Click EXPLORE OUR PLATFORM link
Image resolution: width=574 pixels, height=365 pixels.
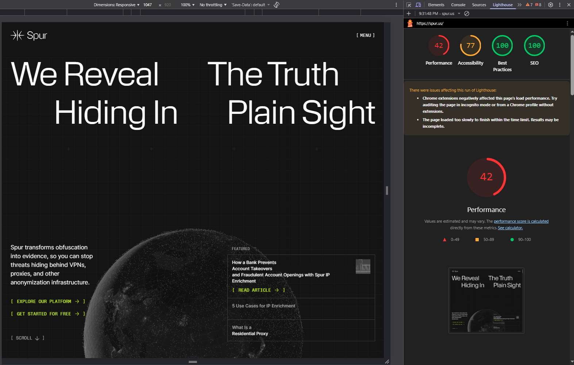pos(48,301)
